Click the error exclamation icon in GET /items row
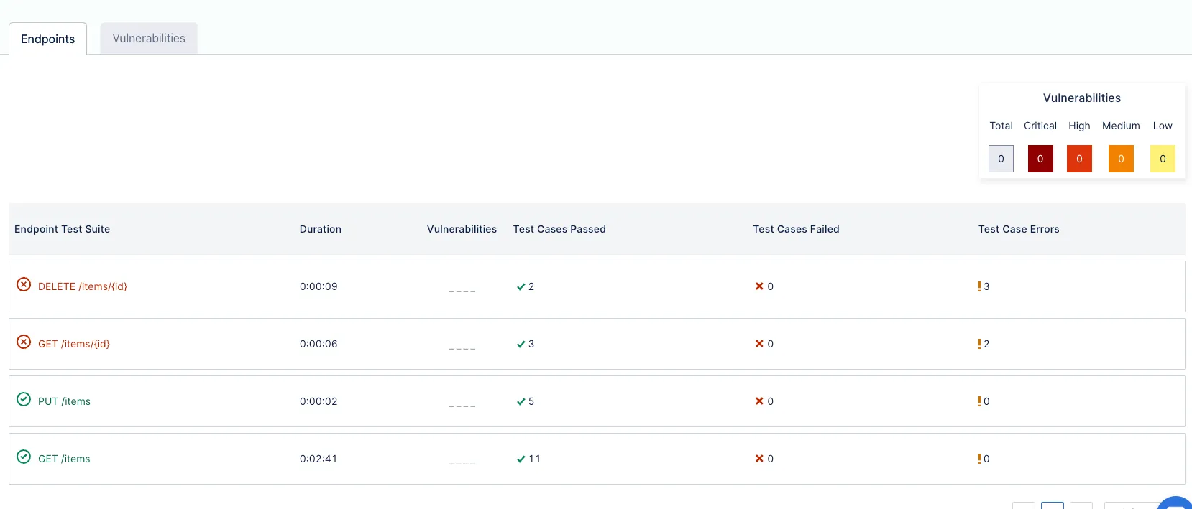Image resolution: width=1192 pixels, height=509 pixels. pyautogui.click(x=979, y=459)
